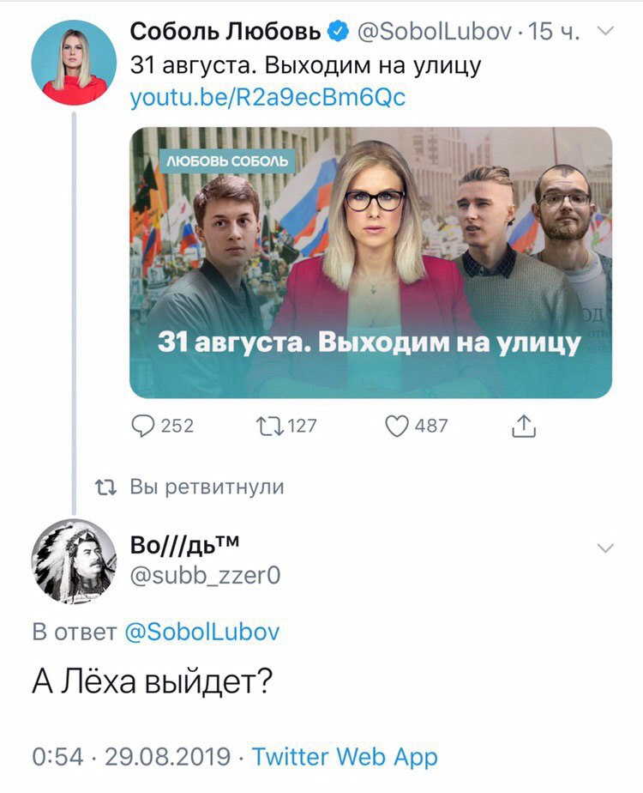
Task: Open Соболь Любовь round profile avatar
Action: point(74,63)
